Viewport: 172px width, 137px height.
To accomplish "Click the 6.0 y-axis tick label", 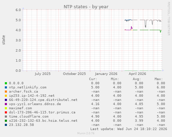I will click(18, 10).
